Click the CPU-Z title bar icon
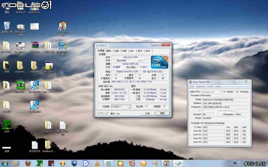This screenshot has width=268, height=167. tap(97, 46)
